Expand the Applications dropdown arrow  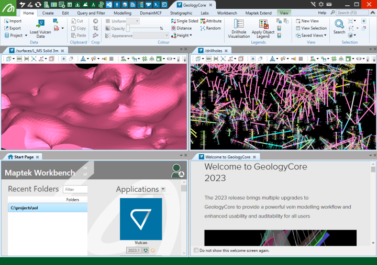pos(163,189)
